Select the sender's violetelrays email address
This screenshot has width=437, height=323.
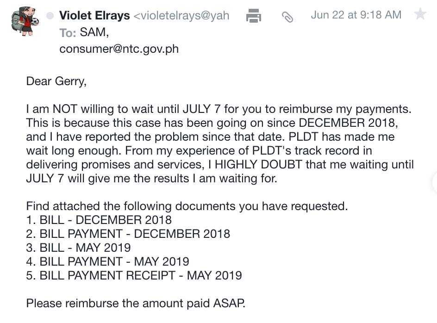click(x=181, y=16)
